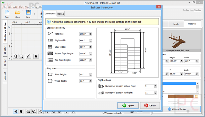Click the home reset view icon in the 2D editor
Image resolution: width=205 pixels, height=117 pixels.
coord(36,56)
